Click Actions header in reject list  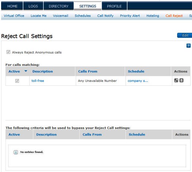(x=180, y=71)
